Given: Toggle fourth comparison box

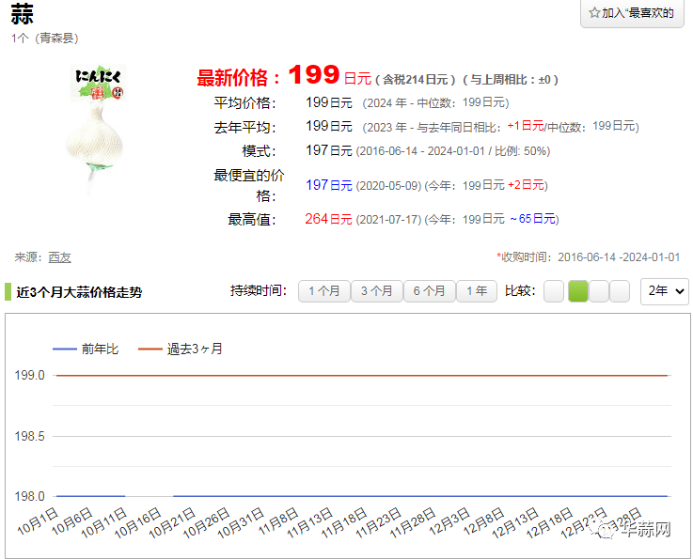Looking at the screenshot, I should (x=620, y=291).
